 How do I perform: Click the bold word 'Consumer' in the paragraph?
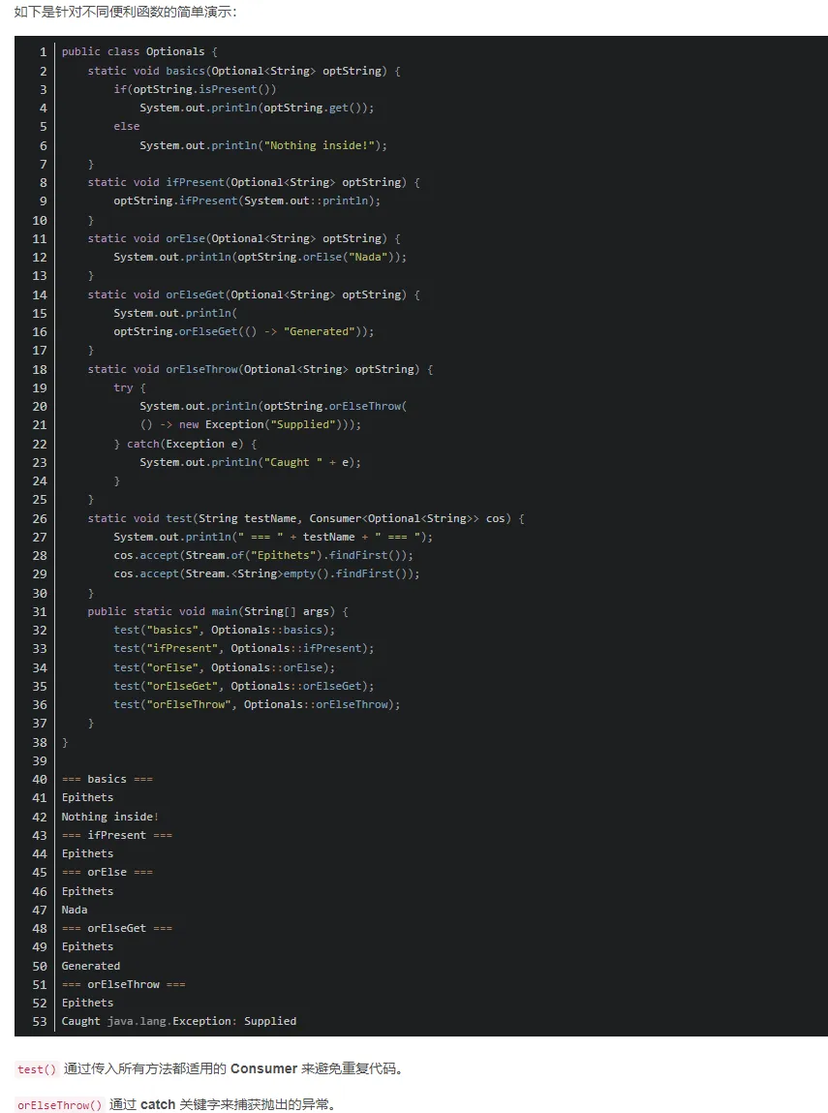[x=264, y=1068]
